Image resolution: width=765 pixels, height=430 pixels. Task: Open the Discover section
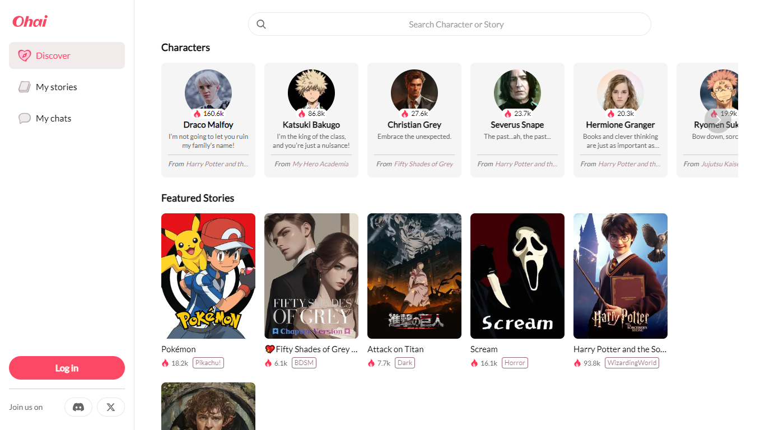(x=67, y=55)
